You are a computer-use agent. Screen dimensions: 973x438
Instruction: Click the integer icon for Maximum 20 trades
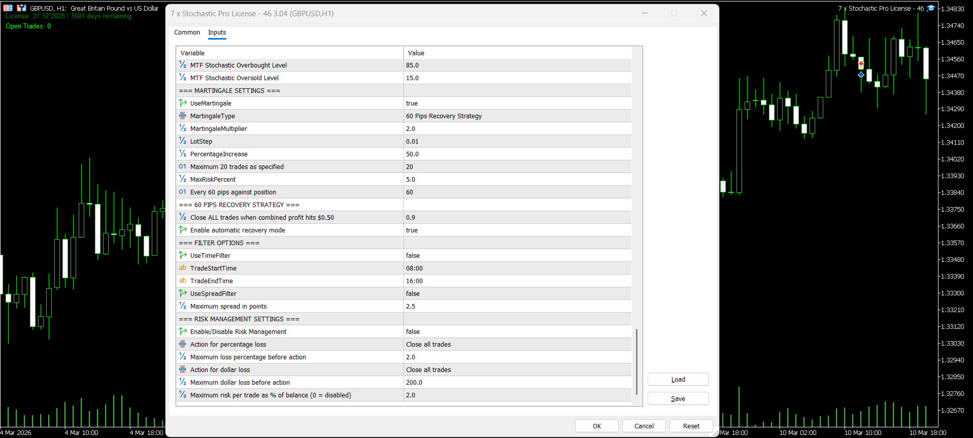click(x=183, y=166)
